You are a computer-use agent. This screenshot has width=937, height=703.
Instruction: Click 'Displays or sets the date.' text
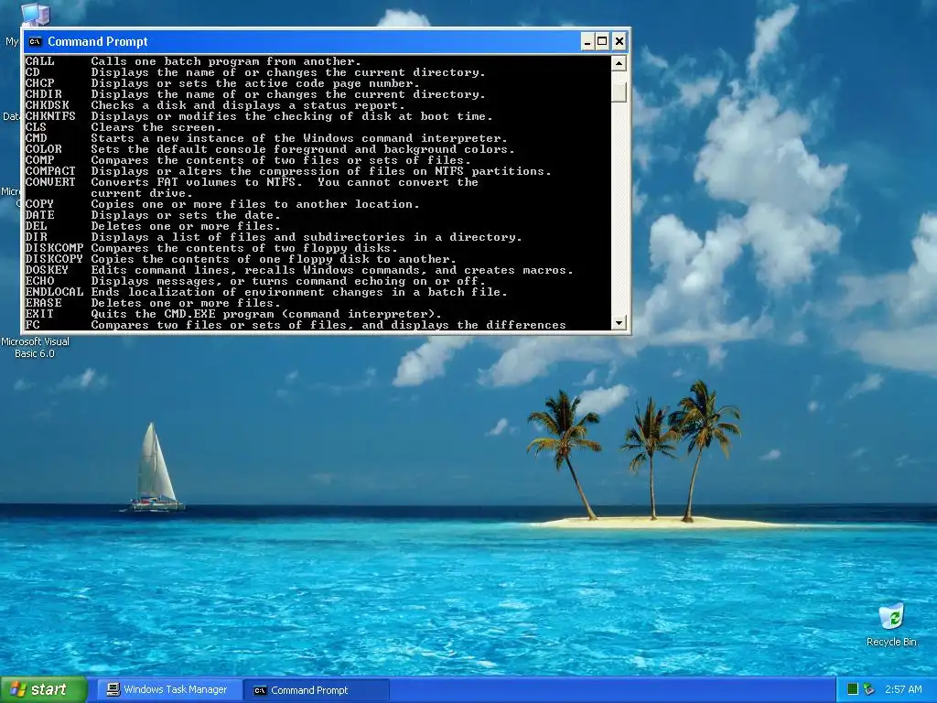pos(186,215)
